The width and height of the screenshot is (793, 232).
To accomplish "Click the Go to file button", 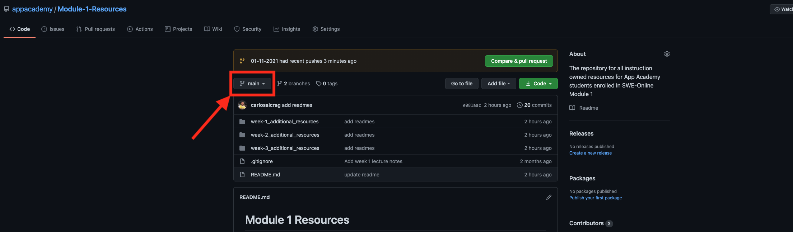I will point(462,84).
